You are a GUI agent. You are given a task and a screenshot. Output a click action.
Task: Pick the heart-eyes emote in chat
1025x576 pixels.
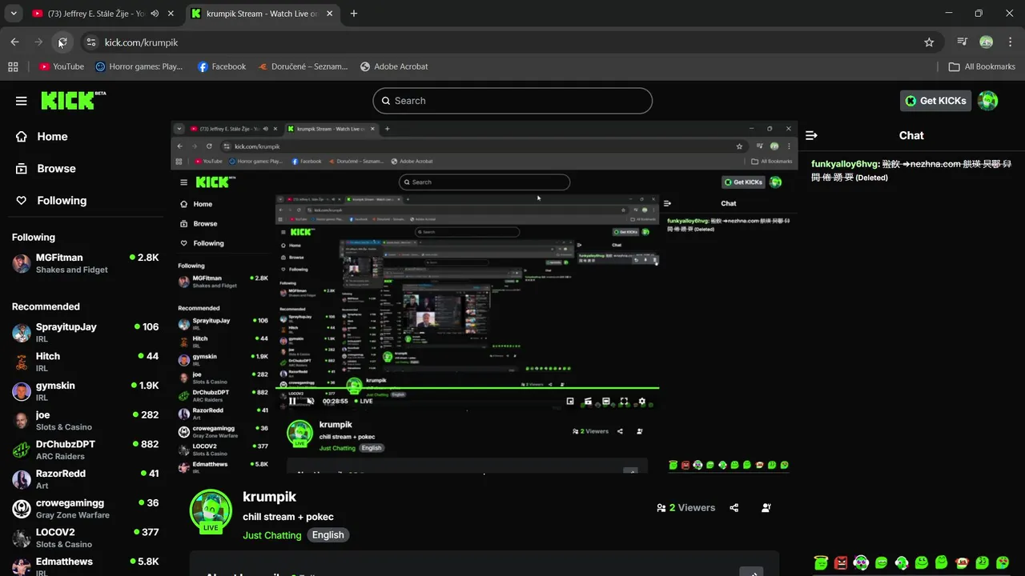pos(1003,562)
